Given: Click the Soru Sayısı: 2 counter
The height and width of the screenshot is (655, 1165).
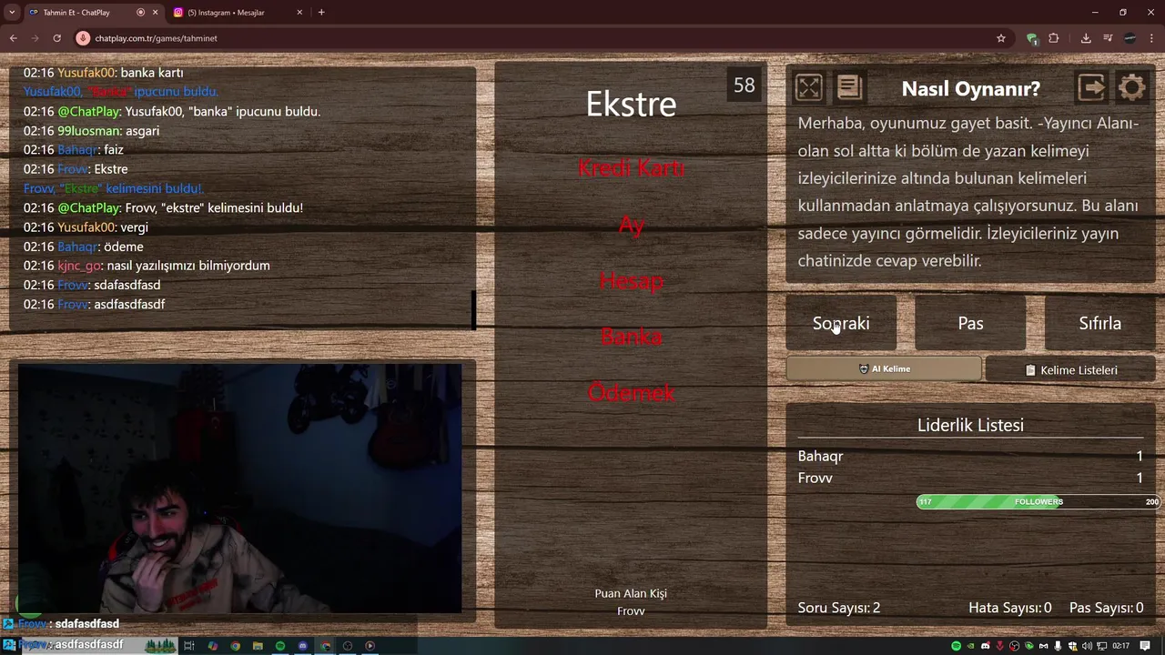Looking at the screenshot, I should pos(839,608).
